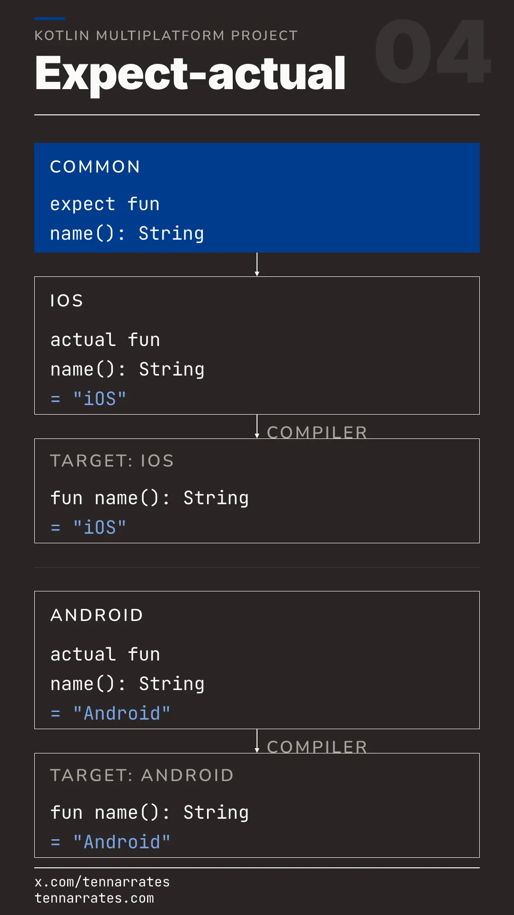Open the x.com/tennarrates link
Image resolution: width=514 pixels, height=915 pixels.
(102, 882)
